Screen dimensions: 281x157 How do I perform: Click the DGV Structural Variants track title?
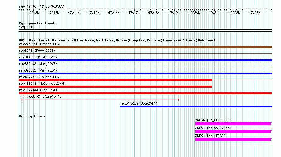[117, 40]
